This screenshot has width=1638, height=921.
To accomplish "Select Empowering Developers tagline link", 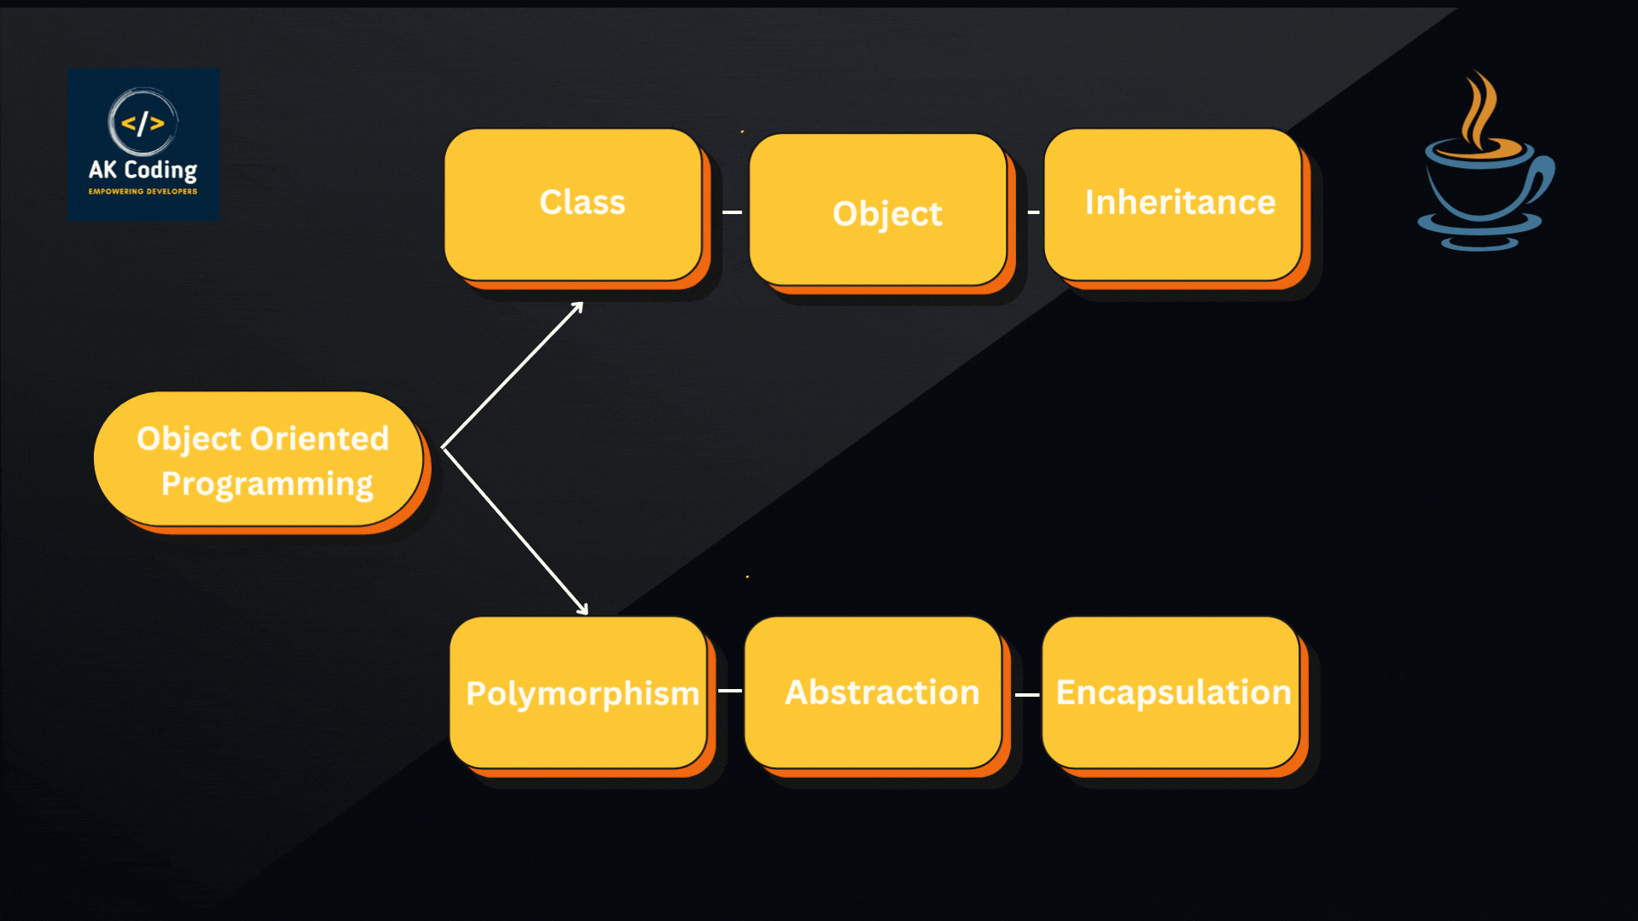I will click(x=144, y=191).
